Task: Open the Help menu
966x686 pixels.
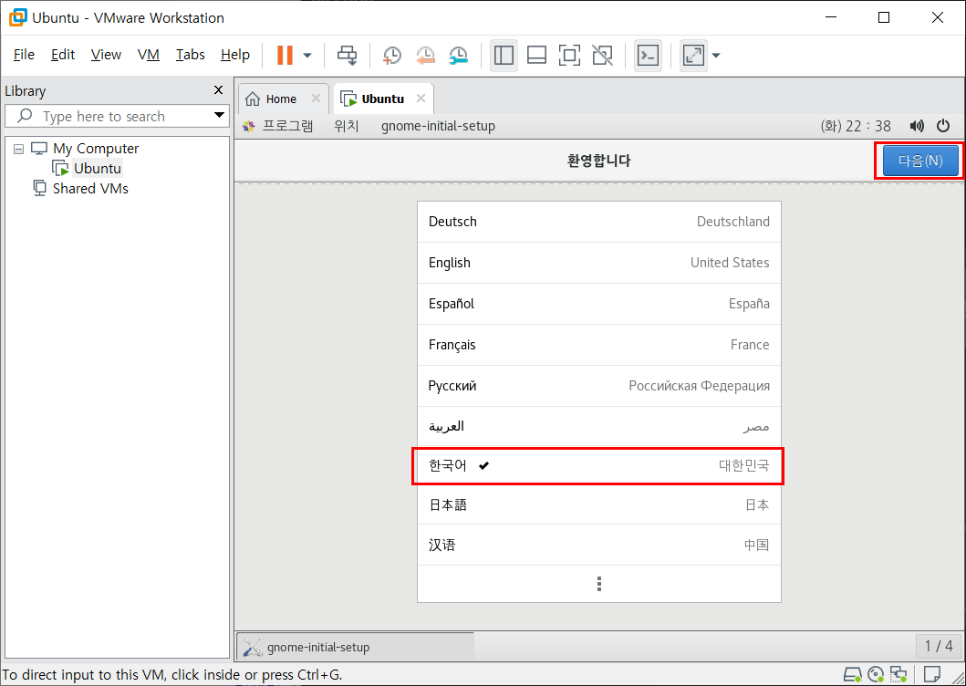Action: 235,55
